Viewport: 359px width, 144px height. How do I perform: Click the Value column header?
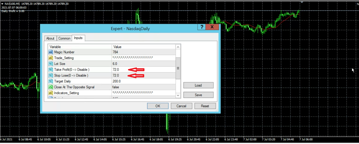[144, 47]
